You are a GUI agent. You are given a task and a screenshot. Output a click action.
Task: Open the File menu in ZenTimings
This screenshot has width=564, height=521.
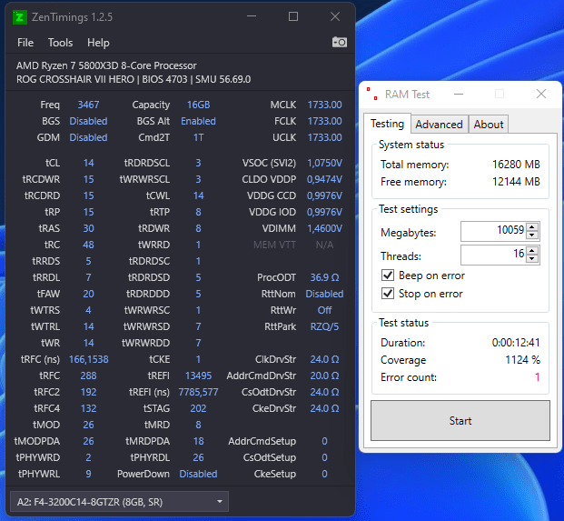point(25,43)
